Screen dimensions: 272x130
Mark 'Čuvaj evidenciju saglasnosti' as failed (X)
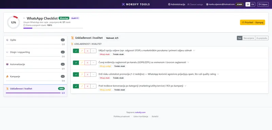pos(88,63)
